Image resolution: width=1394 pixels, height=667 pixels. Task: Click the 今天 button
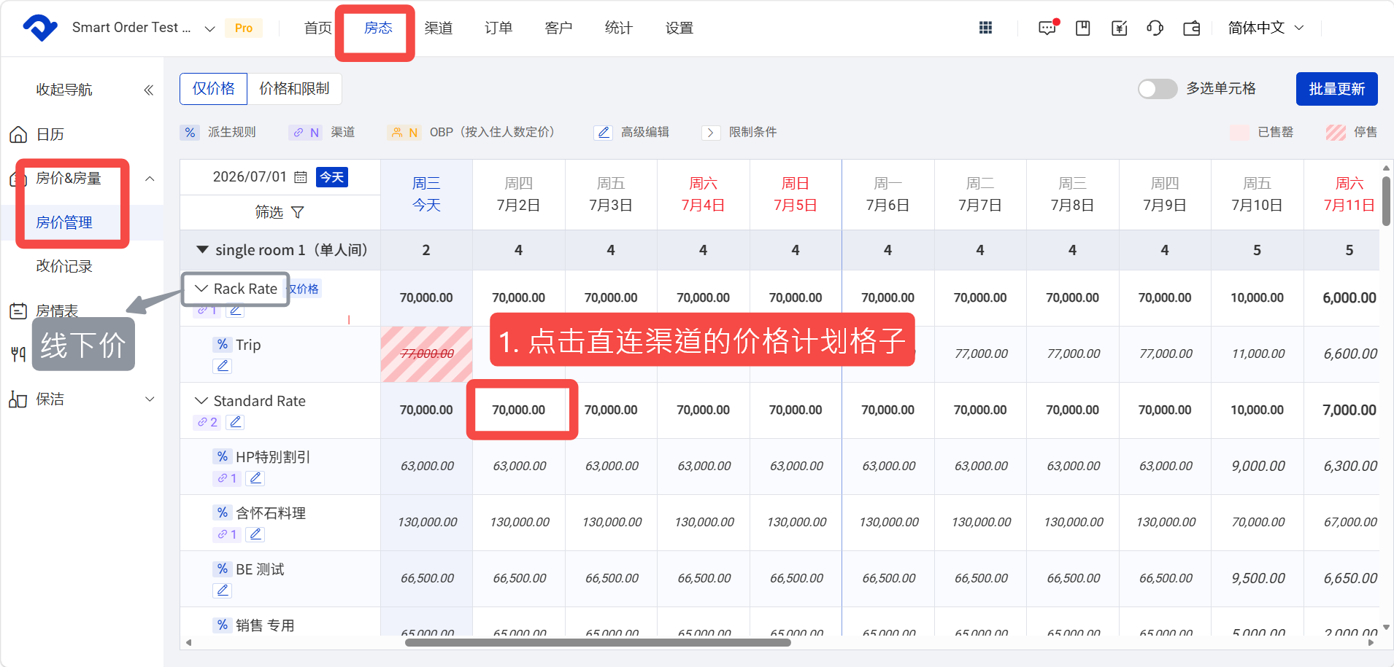(x=332, y=177)
